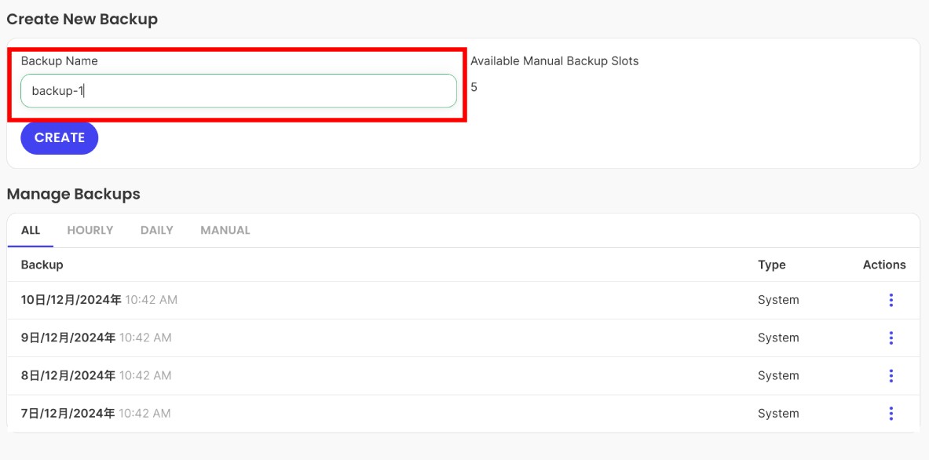The image size is (929, 460).
Task: Open actions menu for 10日/12月/2024年 backup
Action: point(891,300)
